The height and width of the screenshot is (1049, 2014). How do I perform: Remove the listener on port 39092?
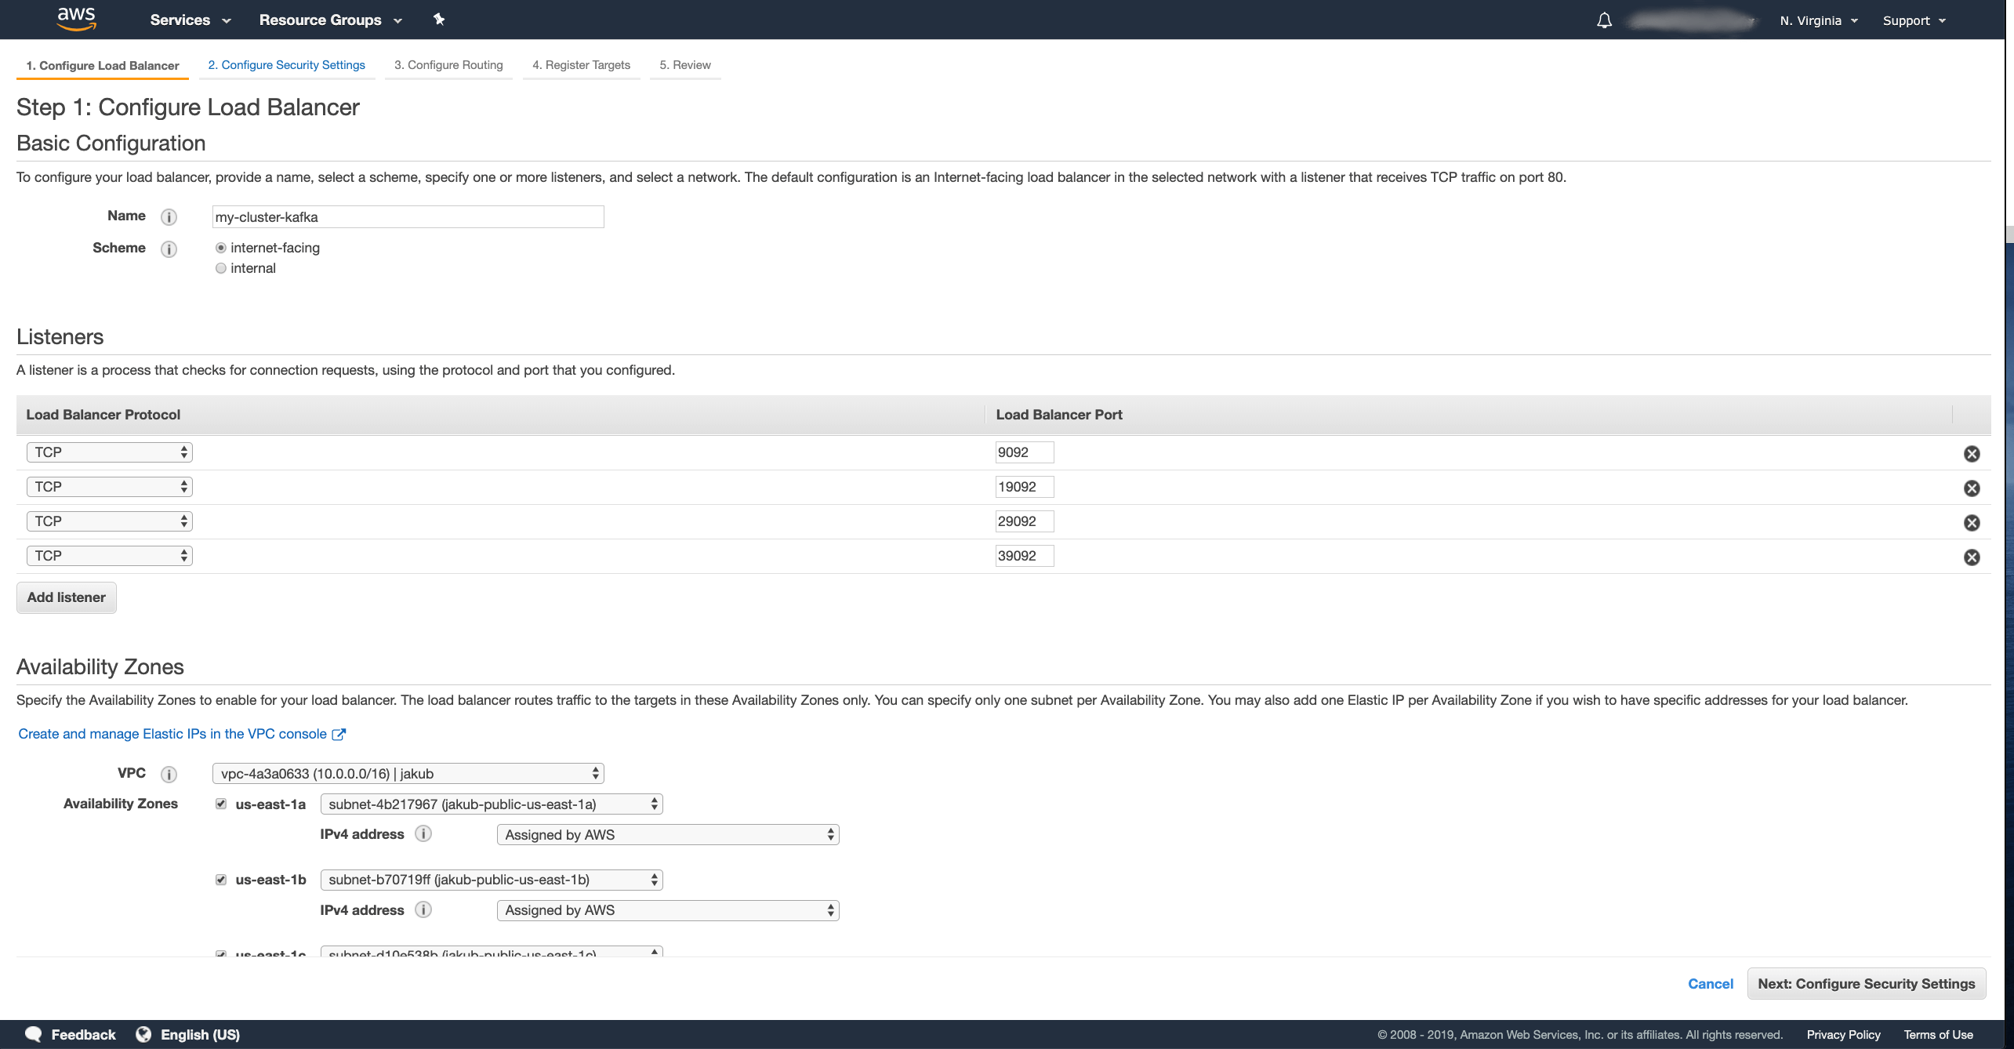point(1972,557)
